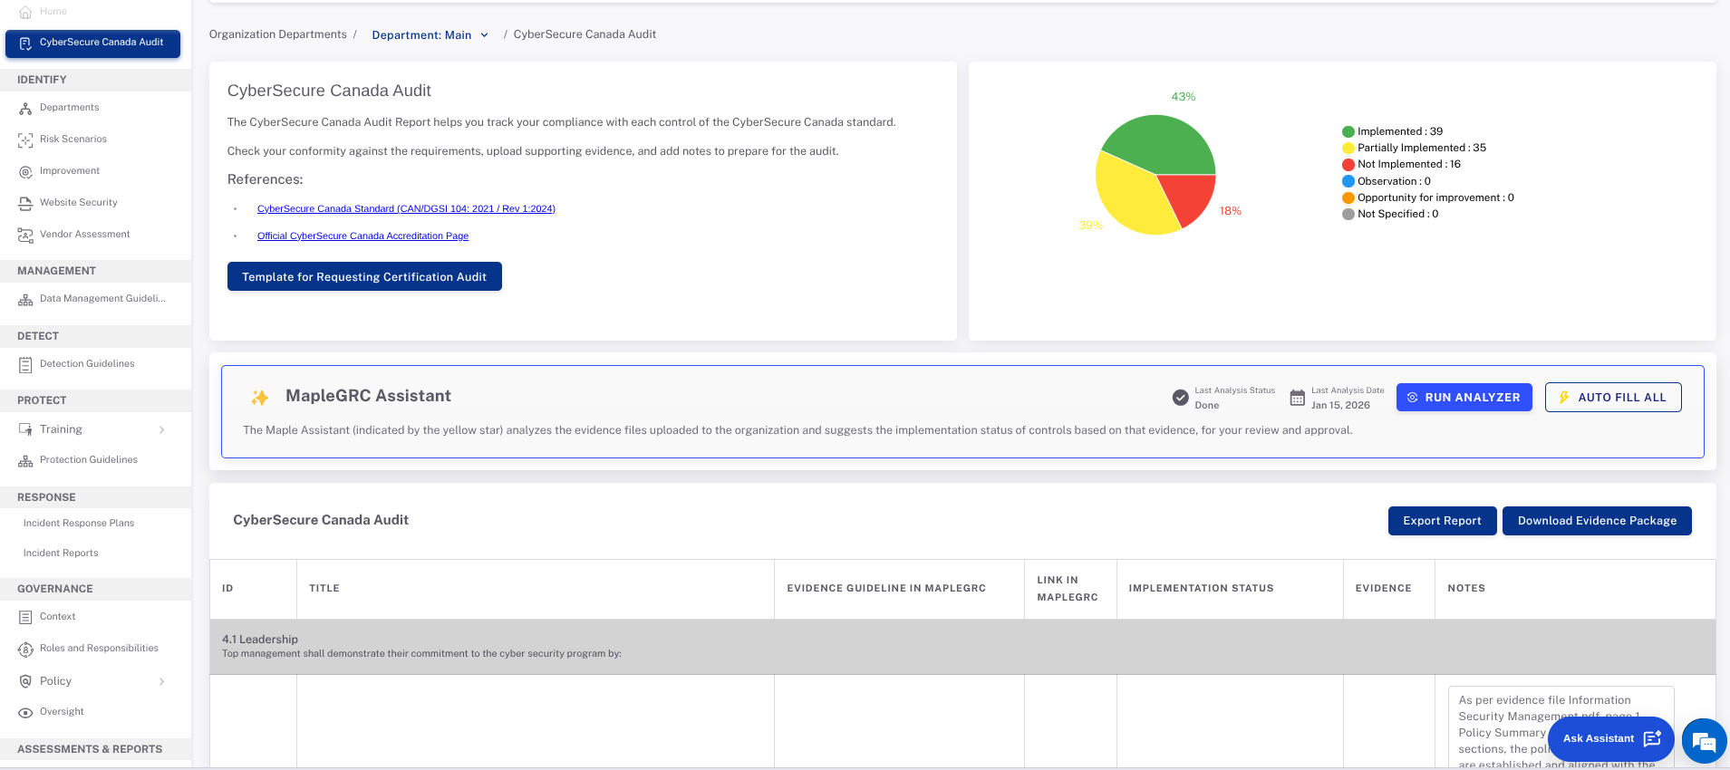Click the 4.1 Leadership section row
The width and height of the screenshot is (1730, 770).
962,647
